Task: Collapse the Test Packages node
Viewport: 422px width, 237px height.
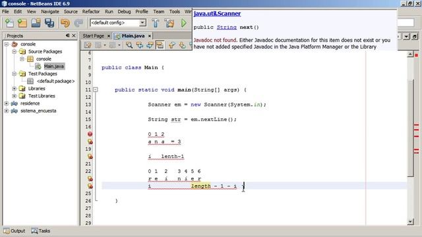Action: pyautogui.click(x=15, y=74)
